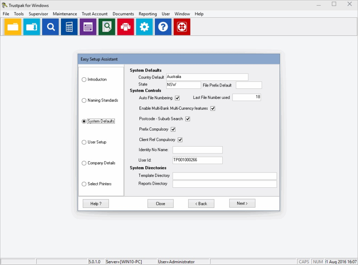Disable Multi-Bank Multi-Currency features
The width and height of the screenshot is (358, 265).
(213, 108)
